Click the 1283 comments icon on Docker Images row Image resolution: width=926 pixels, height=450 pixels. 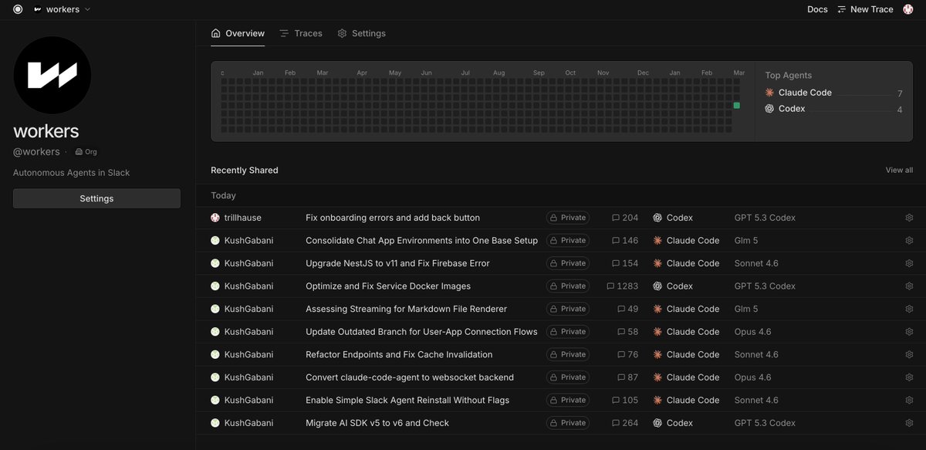coord(610,286)
